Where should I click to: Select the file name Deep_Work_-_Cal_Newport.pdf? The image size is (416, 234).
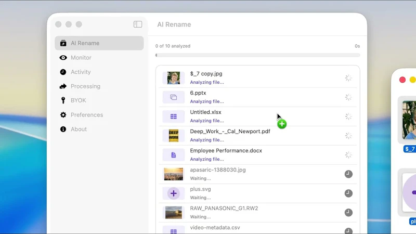230,132
